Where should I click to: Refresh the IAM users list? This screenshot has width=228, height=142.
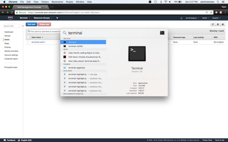click(213, 24)
